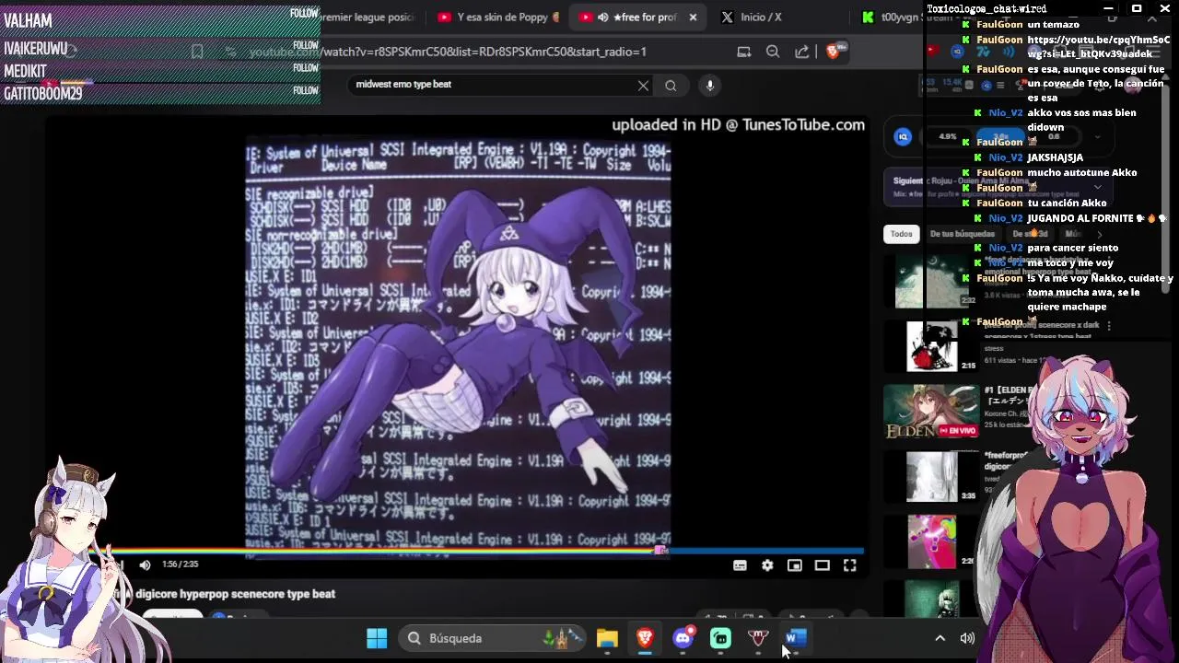Switch to 'Y esa skin de Poppy' tab
Image resolution: width=1179 pixels, height=663 pixels.
[x=498, y=17]
